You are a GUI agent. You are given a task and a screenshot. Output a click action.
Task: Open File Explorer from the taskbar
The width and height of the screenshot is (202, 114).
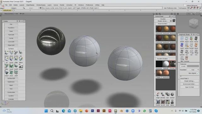pos(81,111)
